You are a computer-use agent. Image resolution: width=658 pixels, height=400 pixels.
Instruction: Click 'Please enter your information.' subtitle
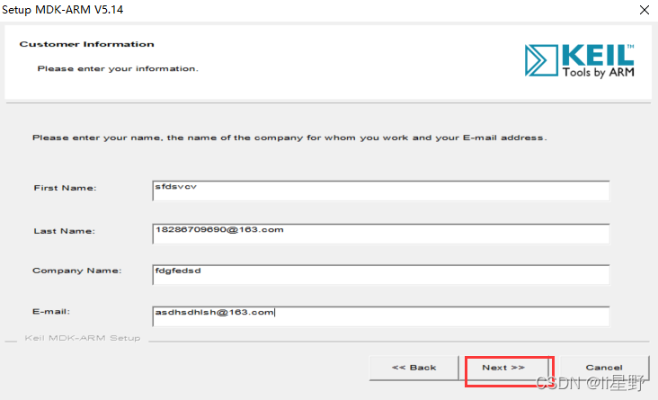point(117,68)
